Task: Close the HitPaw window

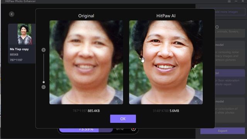Action: coord(243,1)
